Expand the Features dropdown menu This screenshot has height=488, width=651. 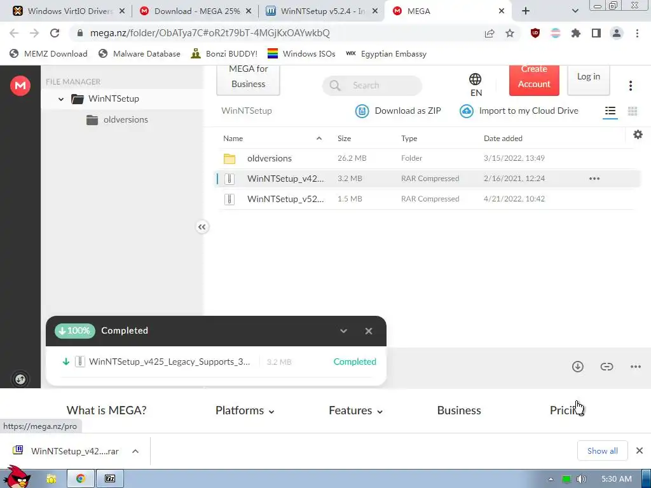click(356, 410)
